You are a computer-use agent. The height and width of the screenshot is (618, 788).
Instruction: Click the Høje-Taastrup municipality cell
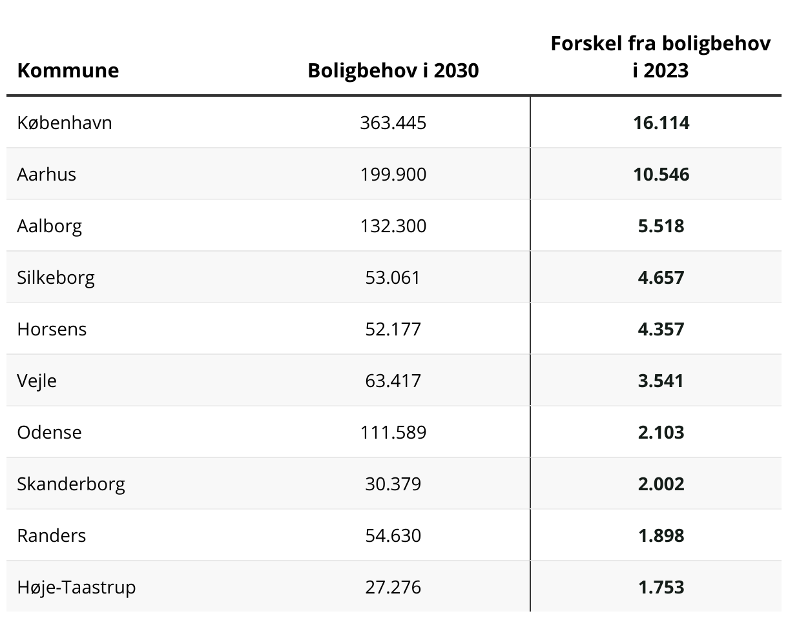[77, 588]
